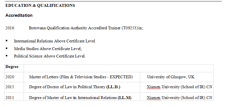Click Media Studies Above Certificate Level text
This screenshot has height=107, width=228.
48,49
